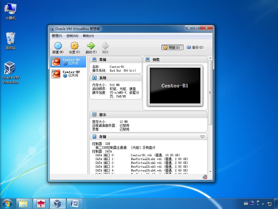Show hidden tray icons arrow

tap(263, 204)
